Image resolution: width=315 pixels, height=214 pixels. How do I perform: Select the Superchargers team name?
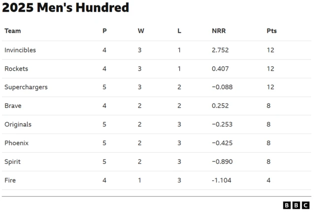tap(26, 87)
